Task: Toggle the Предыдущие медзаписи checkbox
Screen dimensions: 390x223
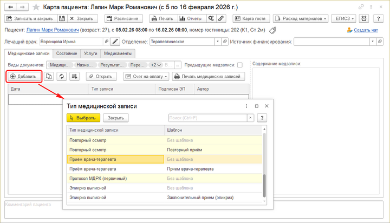Action: point(239,65)
